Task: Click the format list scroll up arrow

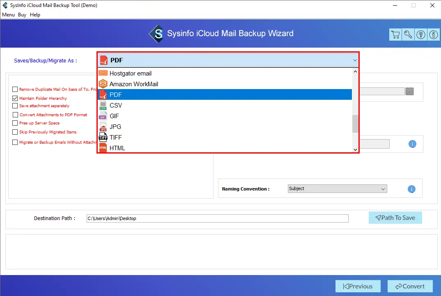Action: (355, 71)
